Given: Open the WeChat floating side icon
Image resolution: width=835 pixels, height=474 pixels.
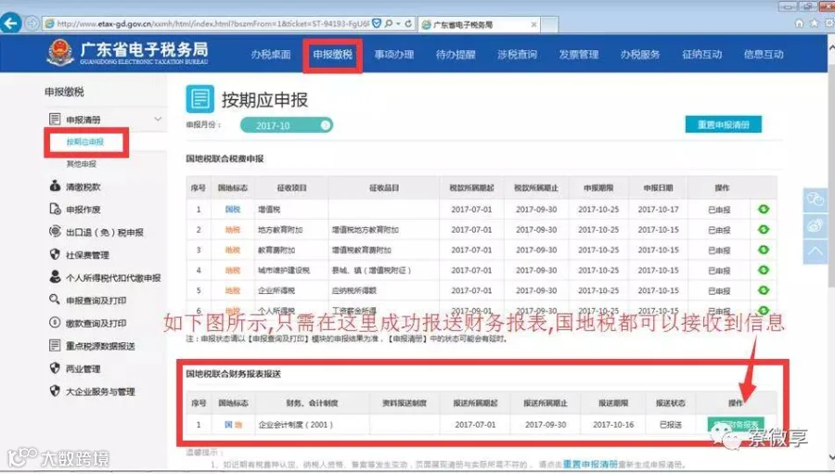Looking at the screenshot, I should point(816,199).
